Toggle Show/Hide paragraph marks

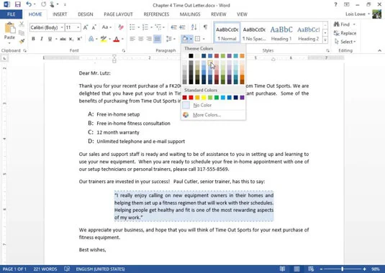205,27
